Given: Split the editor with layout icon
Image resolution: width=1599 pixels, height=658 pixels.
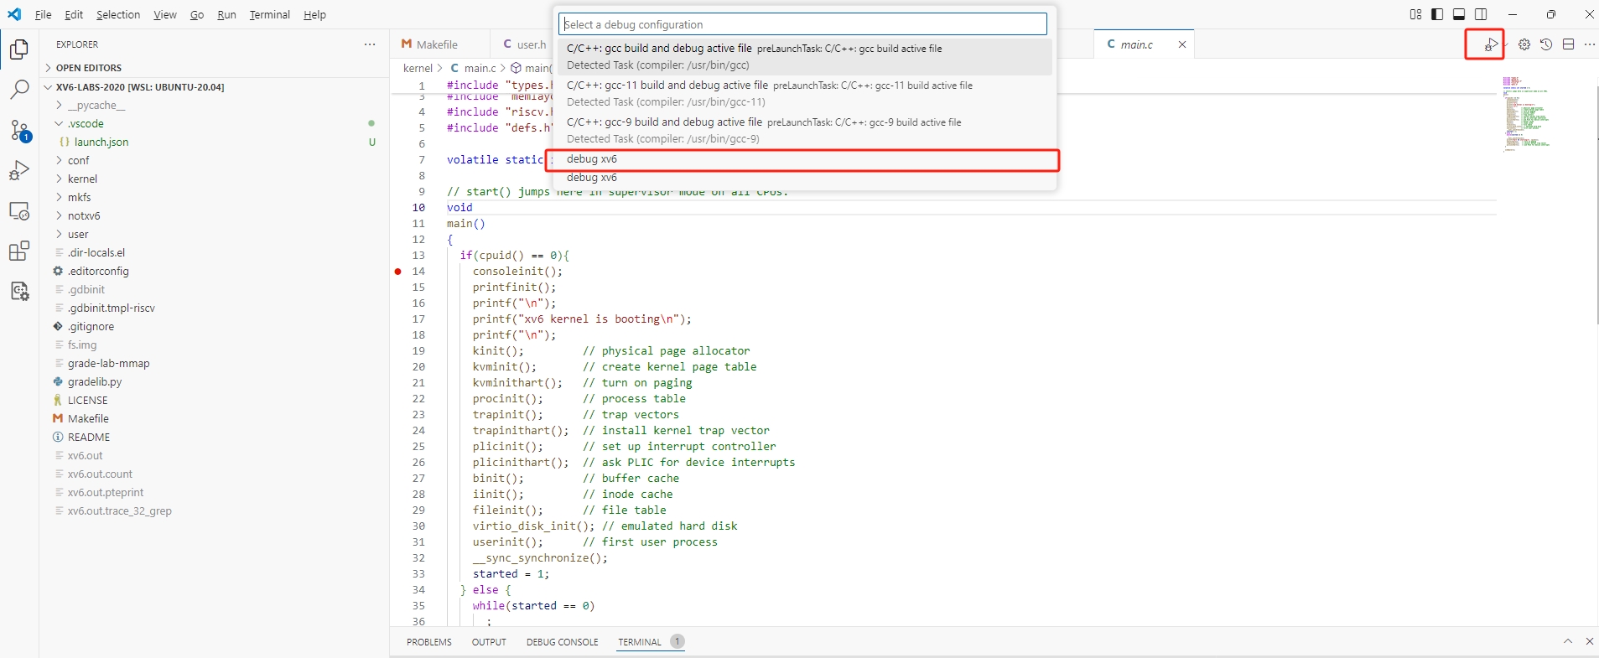Looking at the screenshot, I should click(1568, 44).
